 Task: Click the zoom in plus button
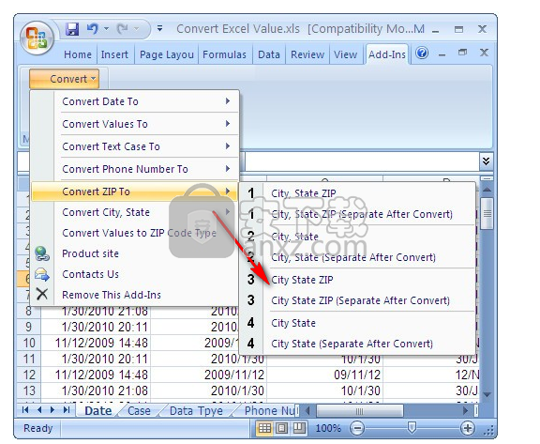point(468,428)
